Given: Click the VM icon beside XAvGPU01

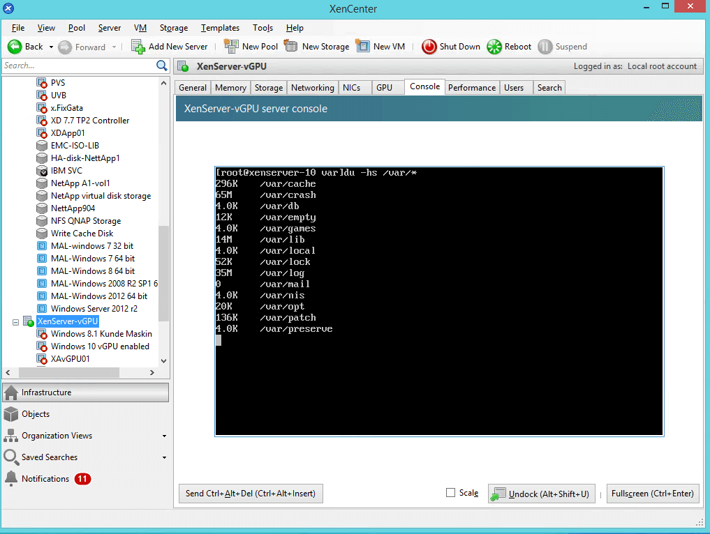Looking at the screenshot, I should (42, 359).
